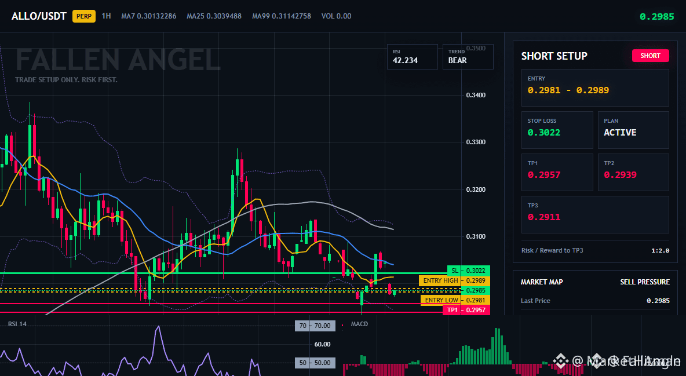Click the SHORT SETUP panel heading

tap(554, 56)
